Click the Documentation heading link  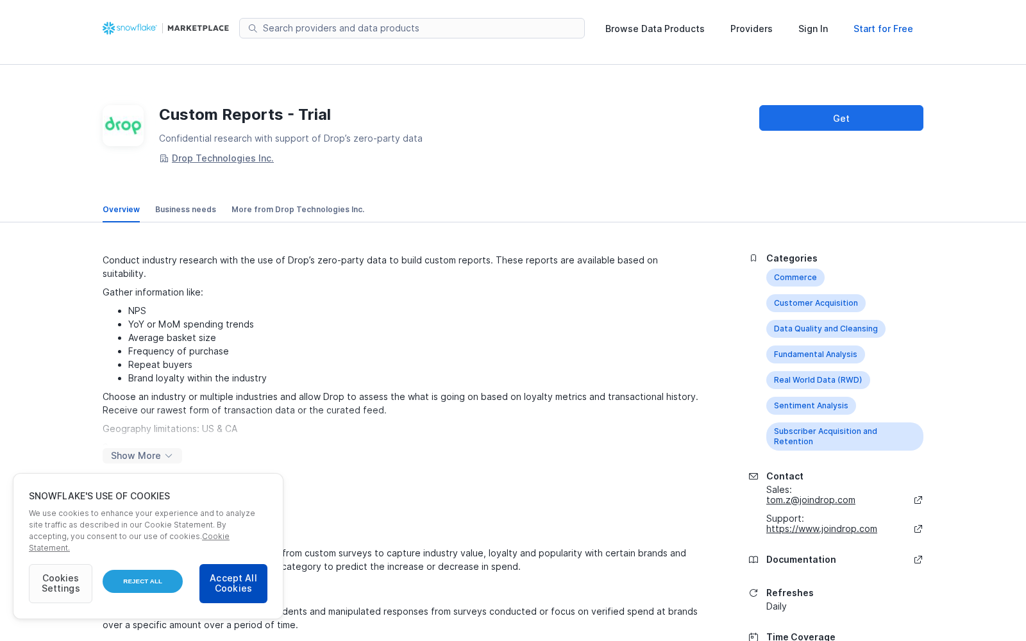[x=801, y=560]
